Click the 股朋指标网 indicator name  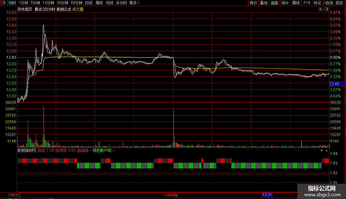coord(26,150)
